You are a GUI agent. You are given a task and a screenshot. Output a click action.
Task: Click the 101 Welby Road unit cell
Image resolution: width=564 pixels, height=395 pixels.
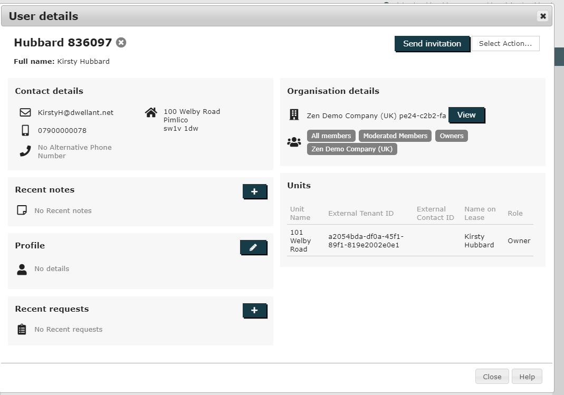coord(300,241)
